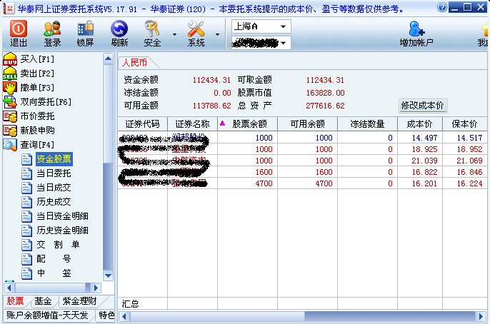Open the help question mark icon

point(442,7)
